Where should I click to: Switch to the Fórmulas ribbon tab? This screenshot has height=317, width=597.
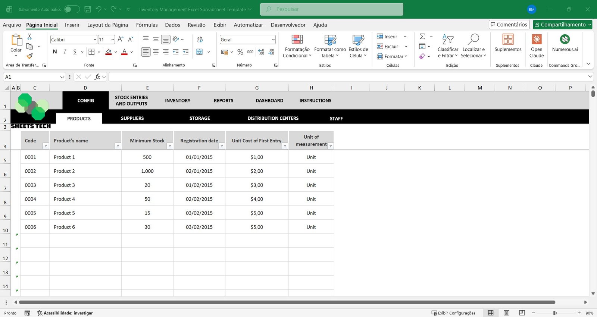coord(147,25)
